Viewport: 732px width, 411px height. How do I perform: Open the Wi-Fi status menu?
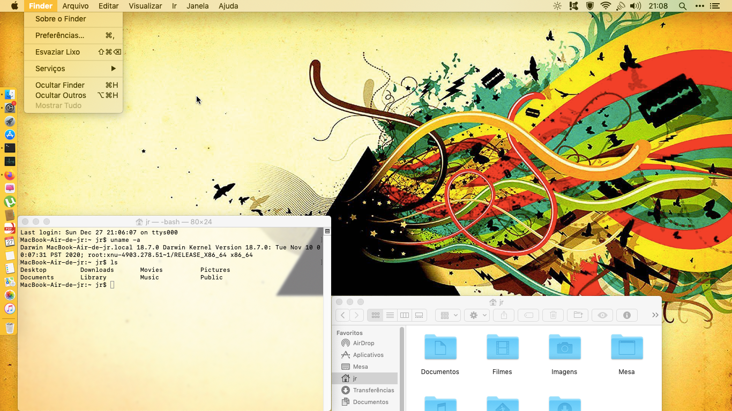click(606, 6)
